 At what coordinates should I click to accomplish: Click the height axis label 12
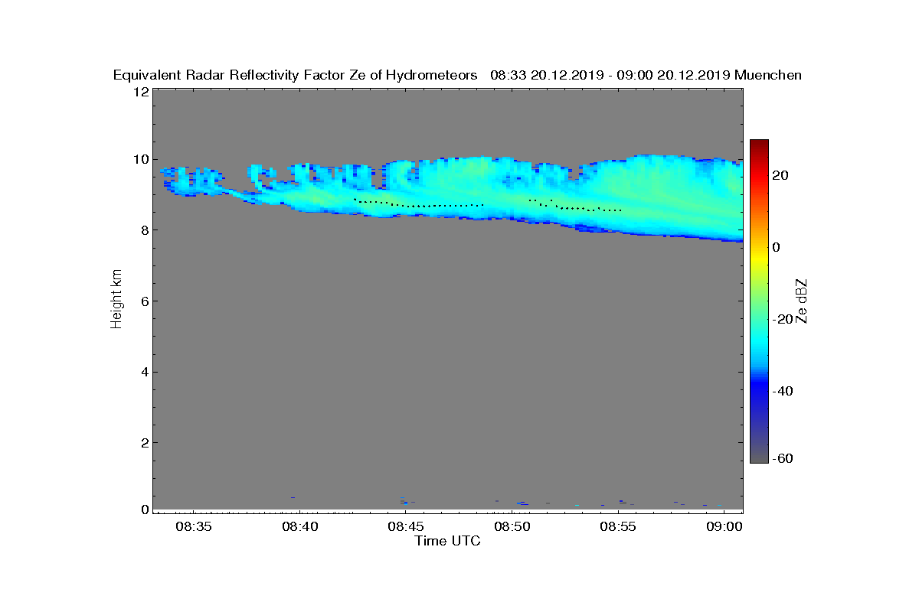tap(140, 92)
